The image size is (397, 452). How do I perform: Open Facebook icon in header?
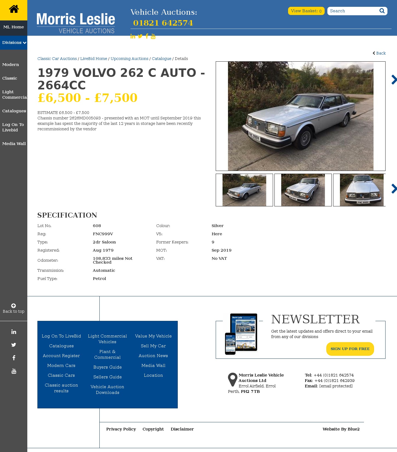[147, 36]
